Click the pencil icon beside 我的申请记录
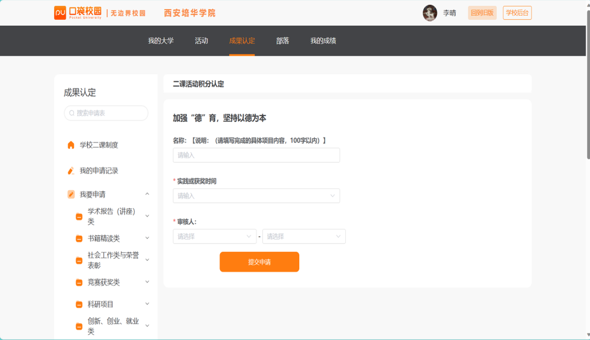The image size is (590, 340). click(x=71, y=171)
